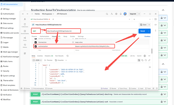Switch to response Cookies tab
The width and height of the screenshot is (174, 105).
pyautogui.click(x=40, y=56)
